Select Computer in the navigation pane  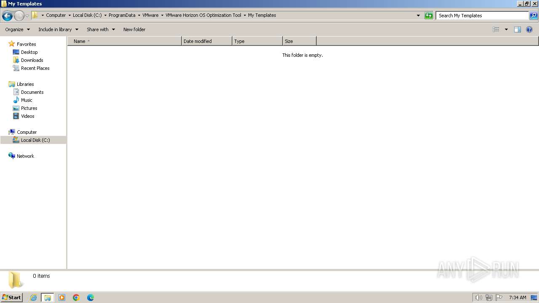(x=27, y=132)
